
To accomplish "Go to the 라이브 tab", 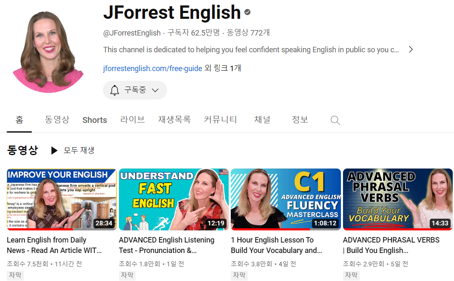I will [x=133, y=120].
